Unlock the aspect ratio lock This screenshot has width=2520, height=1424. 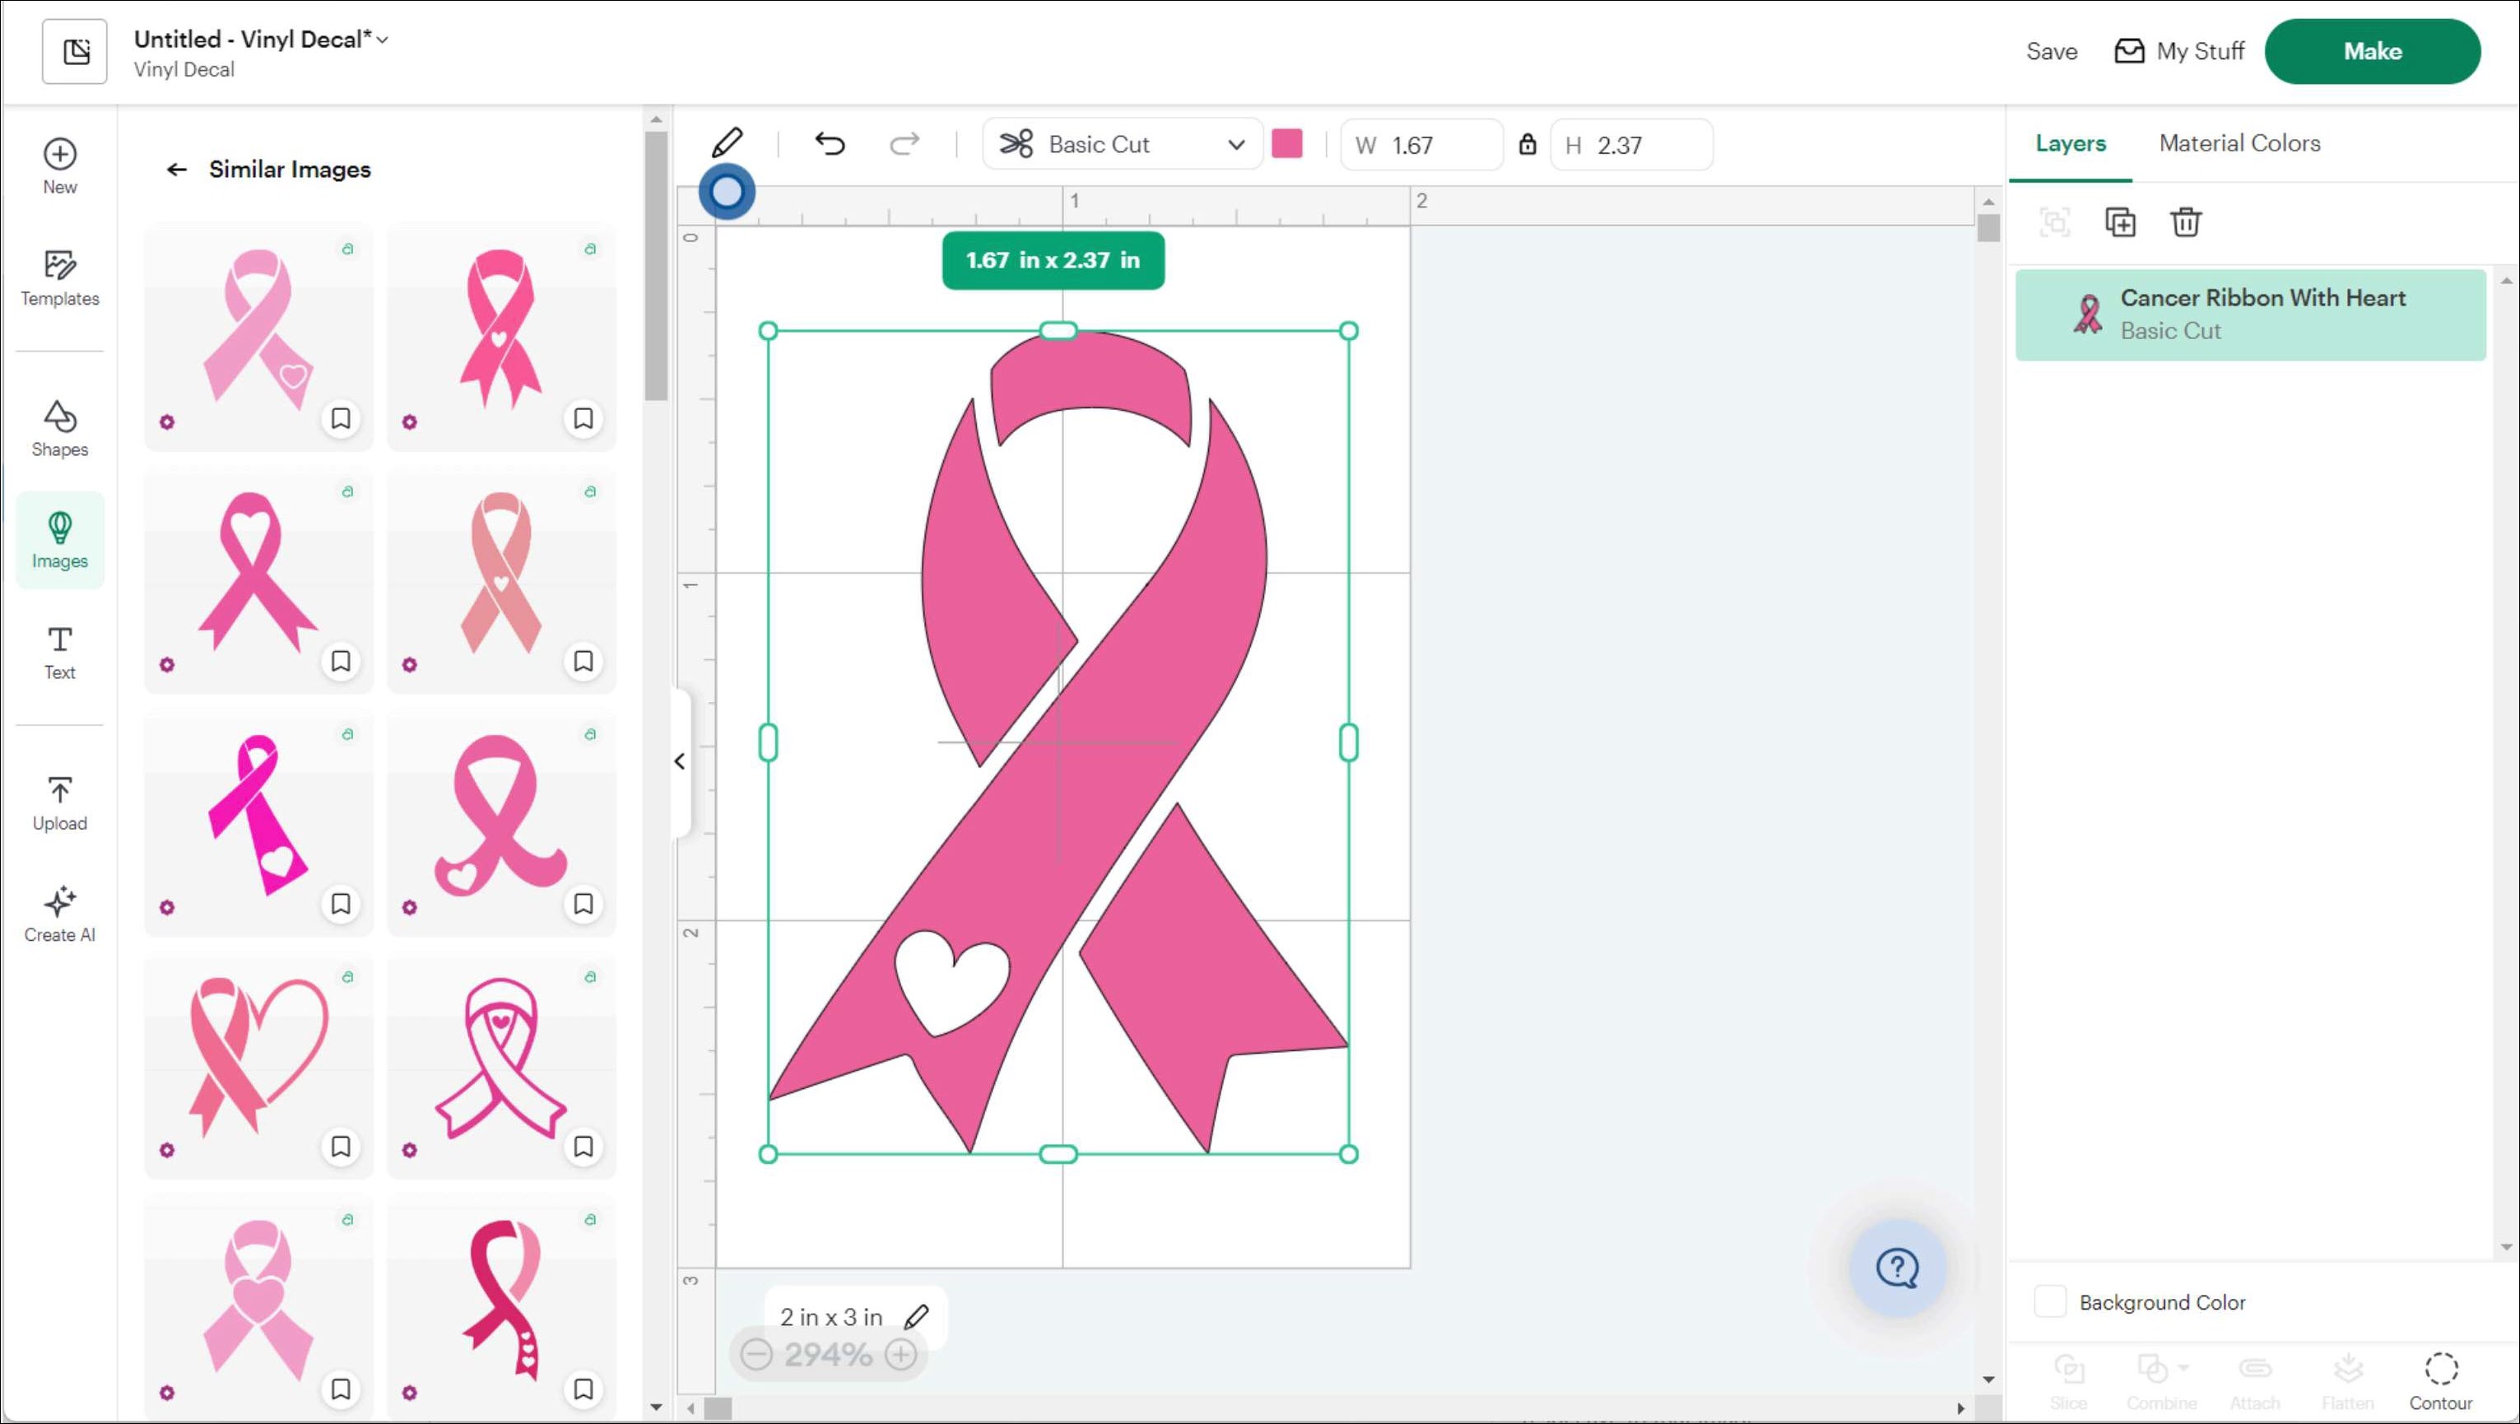click(x=1528, y=144)
